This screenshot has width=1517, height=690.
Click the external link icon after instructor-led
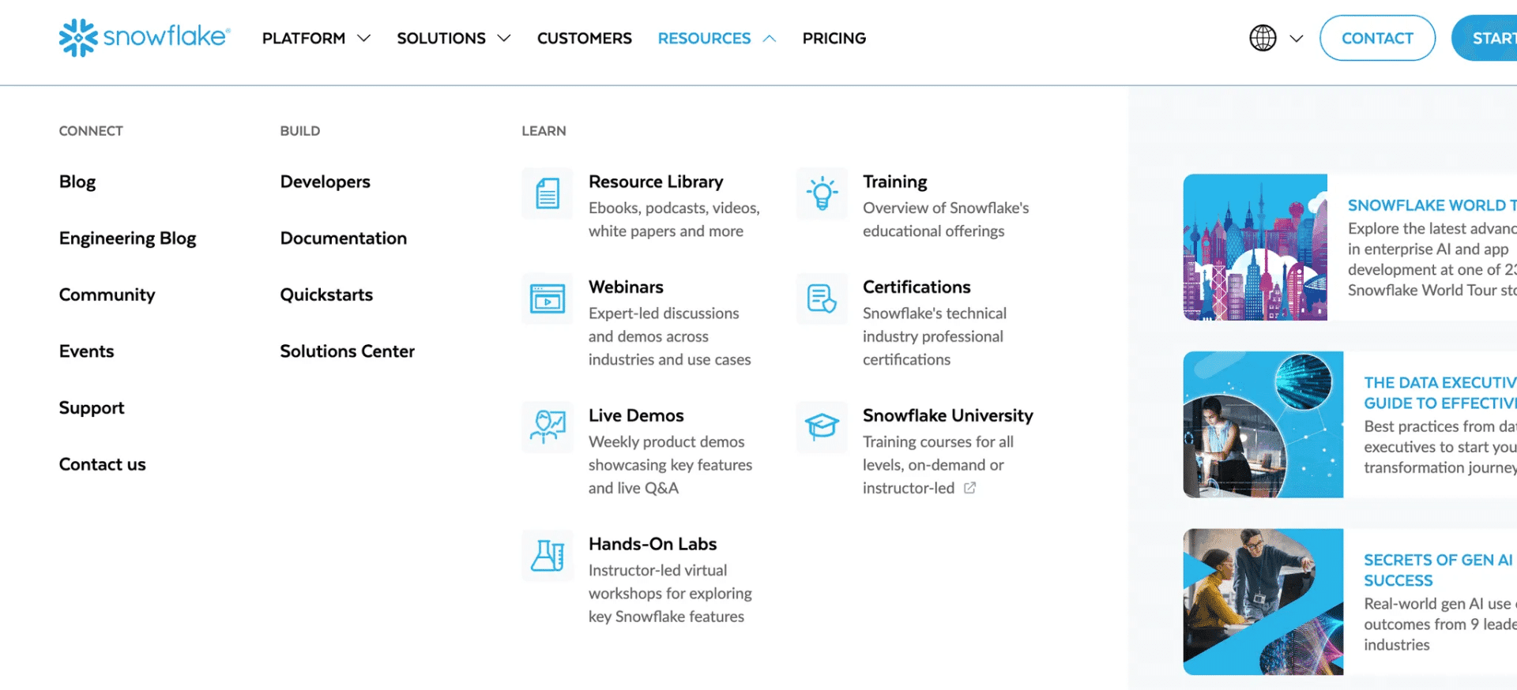969,488
